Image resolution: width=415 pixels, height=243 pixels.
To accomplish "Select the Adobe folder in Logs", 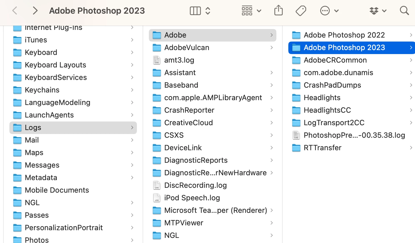I will [x=213, y=35].
